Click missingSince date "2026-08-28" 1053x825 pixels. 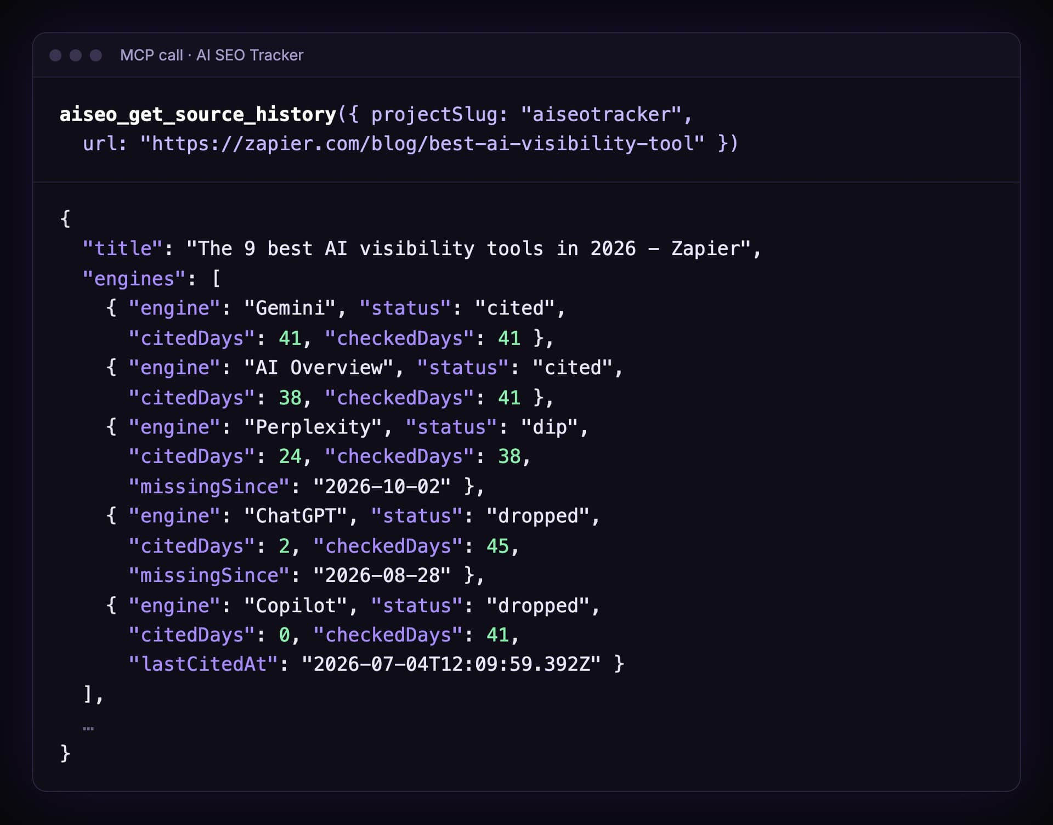coord(382,575)
